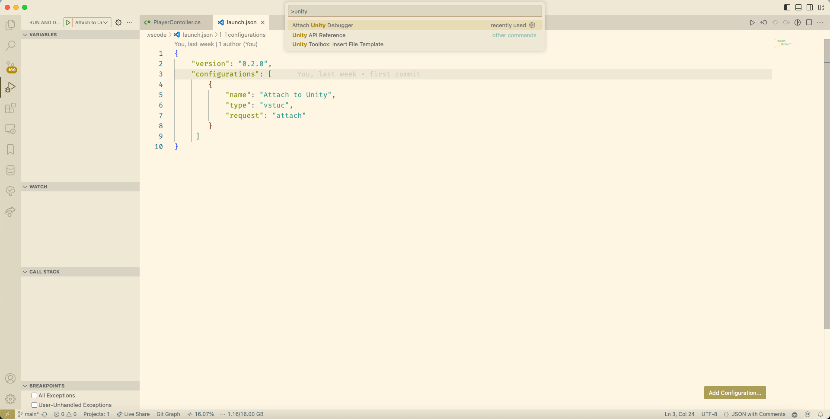Screen dimensions: 830x419
Task: Open editor more actions ellipsis
Action: (x=820, y=22)
